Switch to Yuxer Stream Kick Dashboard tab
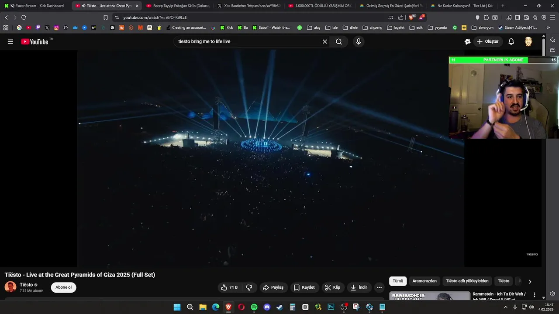 [x=36, y=6]
